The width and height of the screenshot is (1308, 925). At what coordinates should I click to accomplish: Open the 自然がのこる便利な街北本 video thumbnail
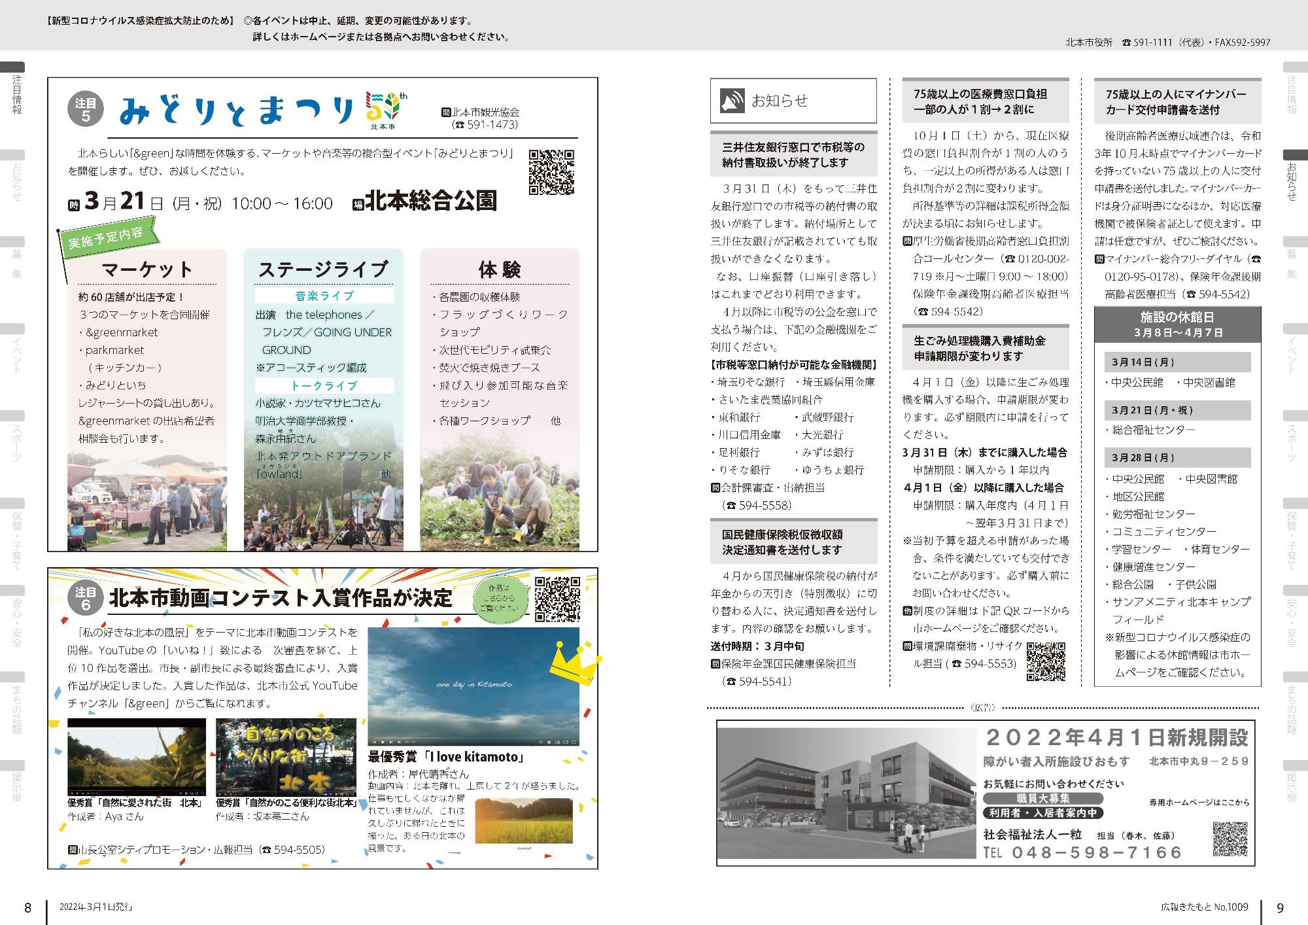[286, 757]
